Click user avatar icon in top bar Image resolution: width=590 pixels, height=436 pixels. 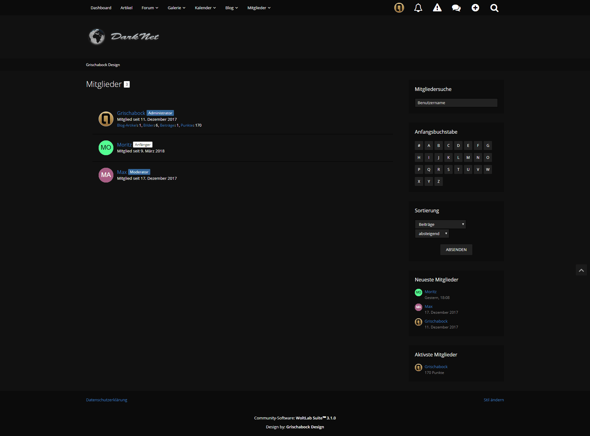pyautogui.click(x=399, y=8)
